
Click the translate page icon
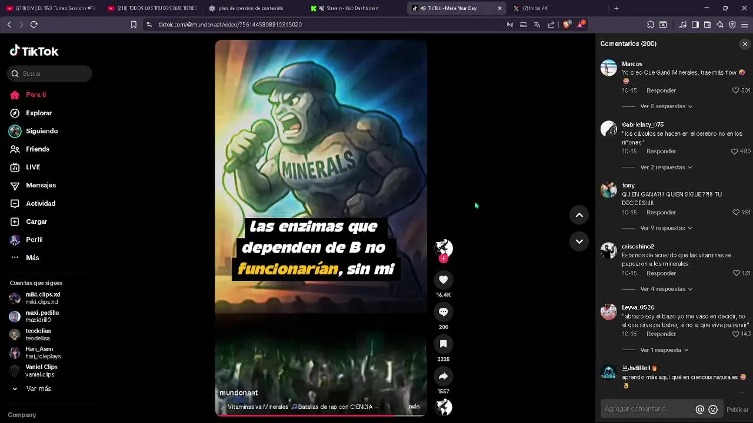click(x=537, y=25)
